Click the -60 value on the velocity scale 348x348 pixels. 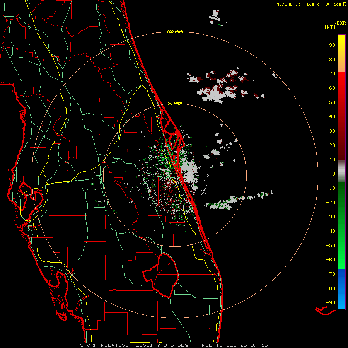coord(331,260)
